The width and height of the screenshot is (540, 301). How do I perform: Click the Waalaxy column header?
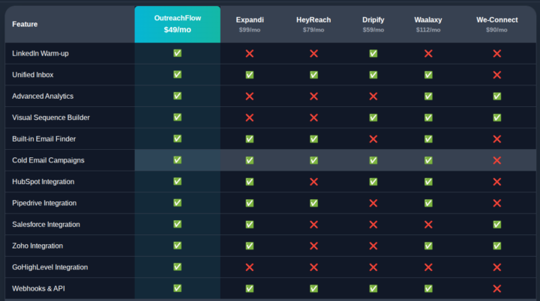[x=428, y=24]
